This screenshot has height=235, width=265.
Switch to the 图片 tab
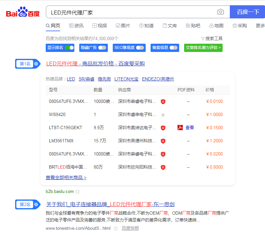(x=123, y=25)
